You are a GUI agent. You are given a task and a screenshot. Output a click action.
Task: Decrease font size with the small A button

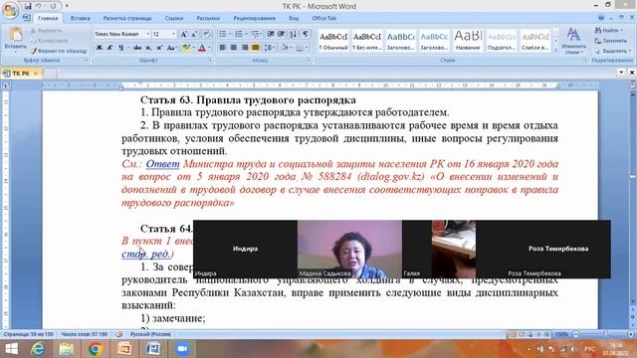pos(194,34)
